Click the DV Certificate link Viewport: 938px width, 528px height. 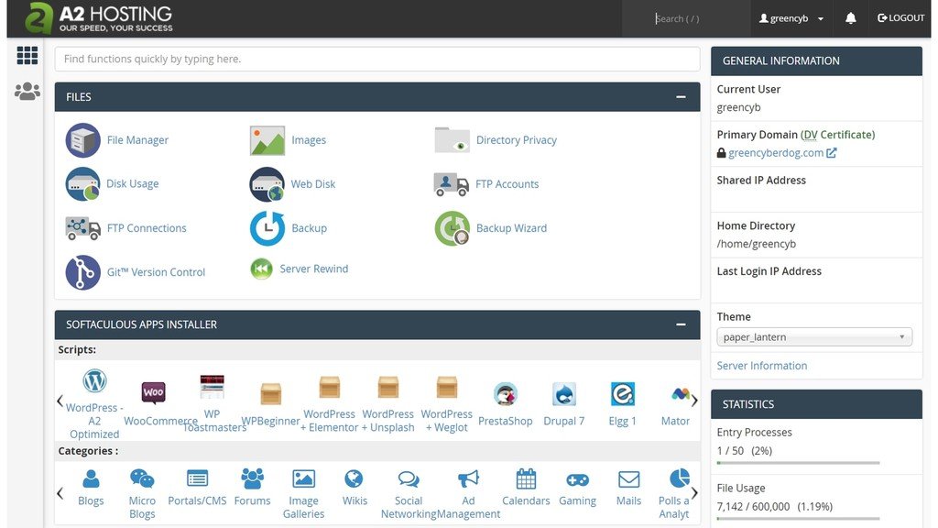pyautogui.click(x=839, y=135)
